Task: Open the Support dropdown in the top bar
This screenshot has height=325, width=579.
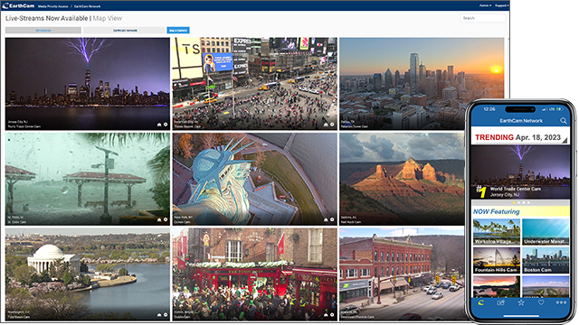Action: (501, 5)
